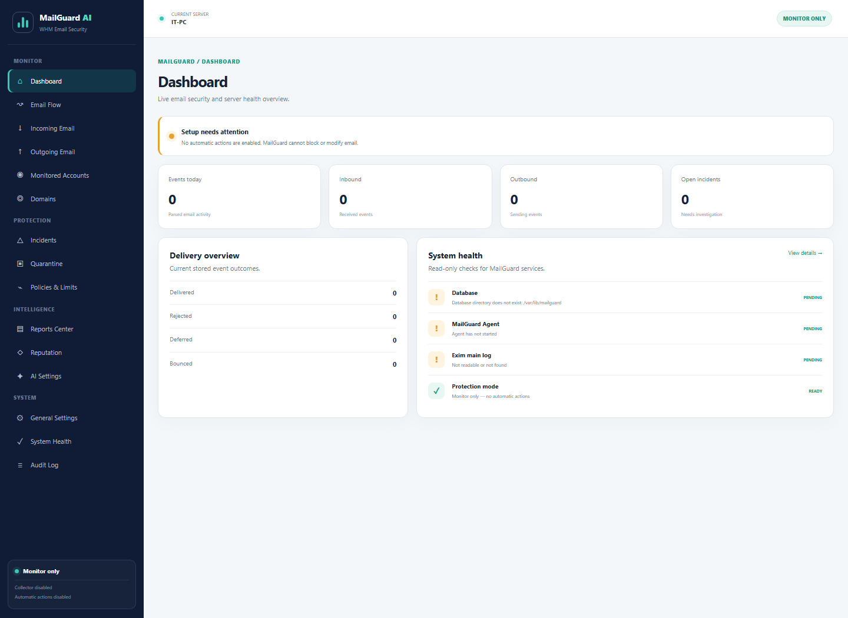Select the Events today card
This screenshot has height=618, width=848.
pos(240,197)
